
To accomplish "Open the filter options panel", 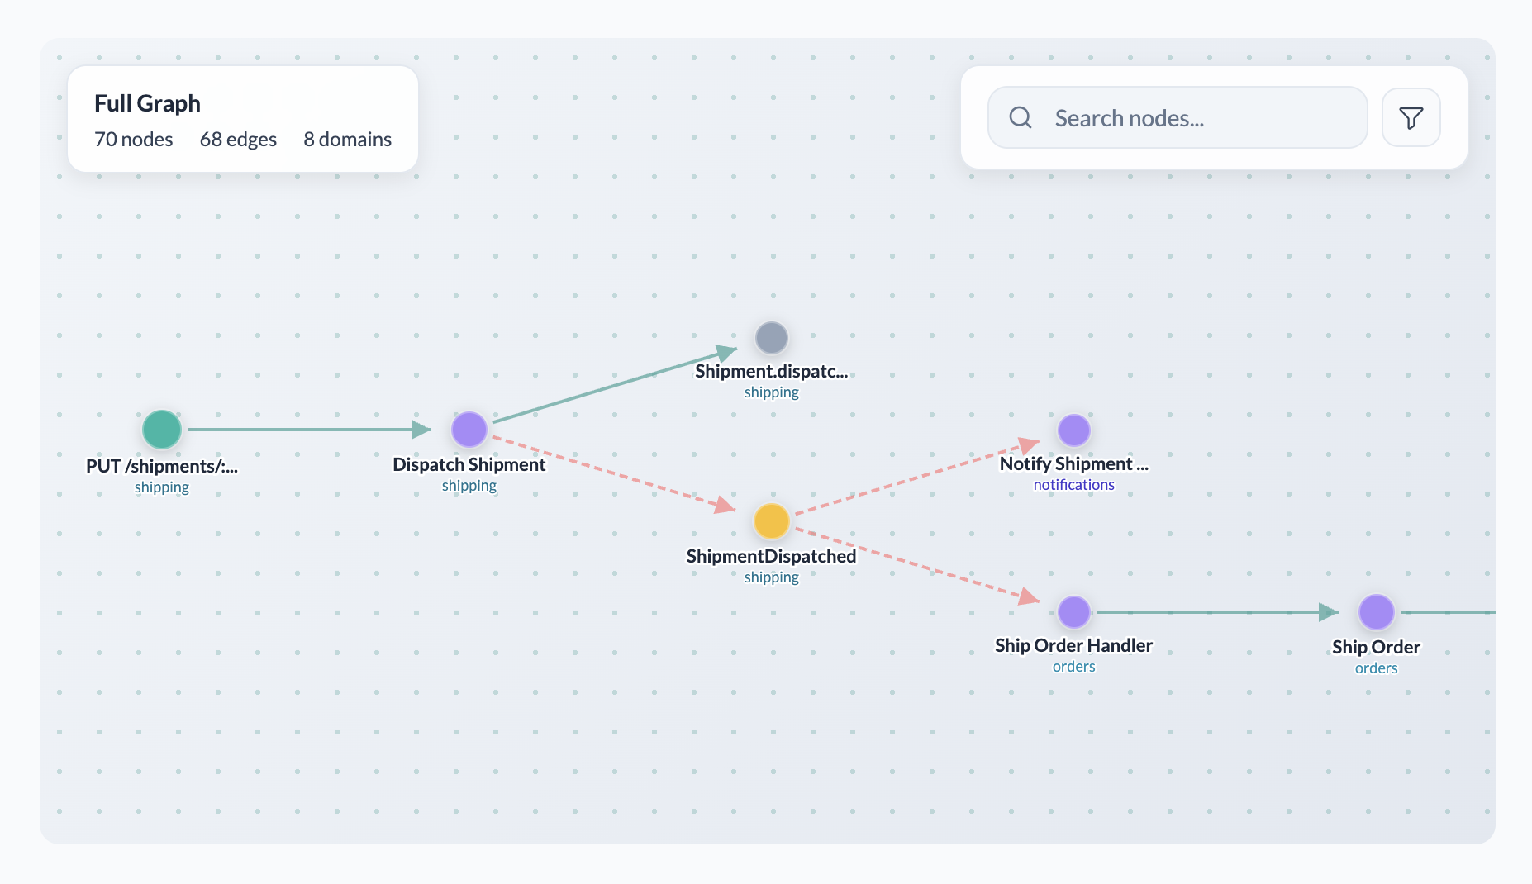I will point(1411,117).
